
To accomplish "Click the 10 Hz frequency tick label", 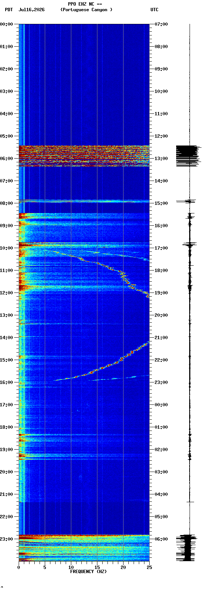I will click(71, 567).
